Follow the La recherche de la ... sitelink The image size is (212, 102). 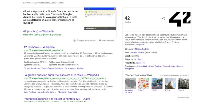point(47,92)
